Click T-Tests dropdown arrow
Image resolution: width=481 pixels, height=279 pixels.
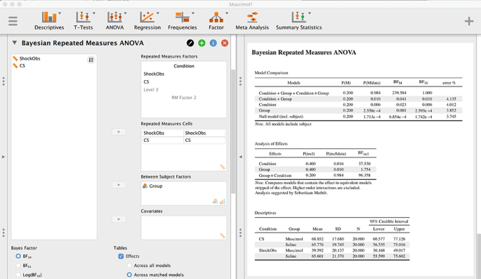94,13
